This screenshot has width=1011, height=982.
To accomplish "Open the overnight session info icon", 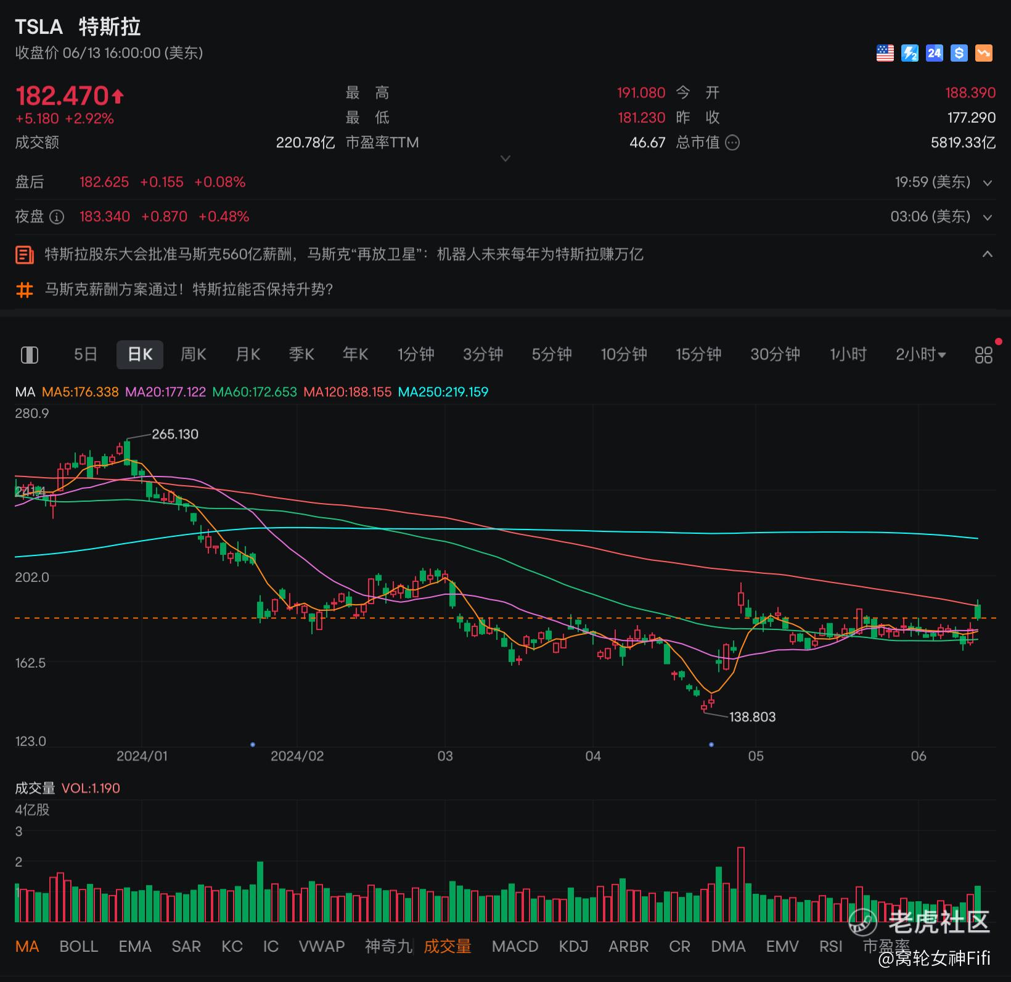I will tap(57, 217).
